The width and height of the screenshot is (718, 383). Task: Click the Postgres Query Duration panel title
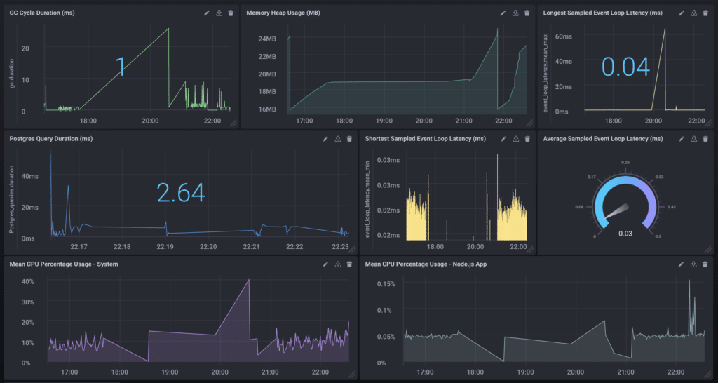tap(51, 139)
